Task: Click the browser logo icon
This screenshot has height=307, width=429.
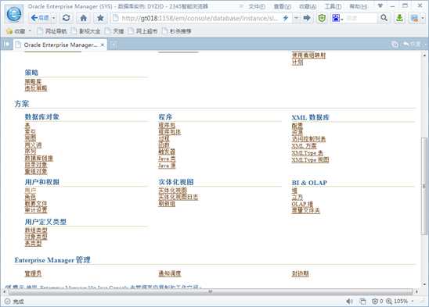Action: (x=13, y=13)
